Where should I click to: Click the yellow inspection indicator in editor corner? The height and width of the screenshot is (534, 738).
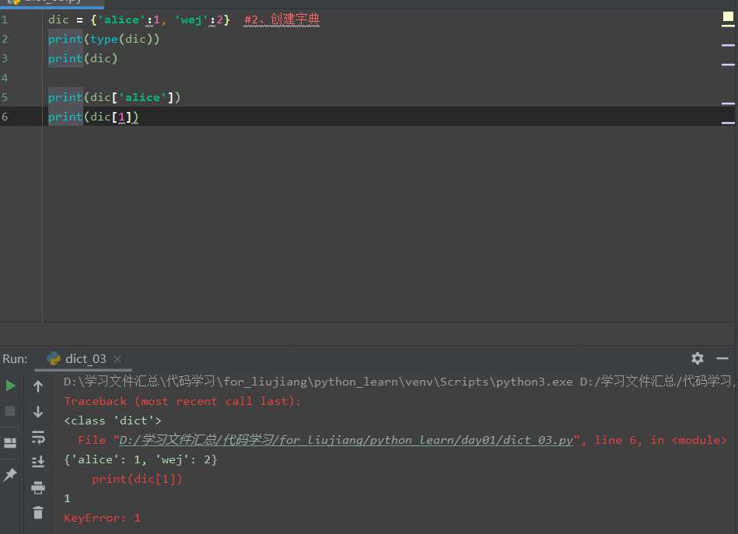tap(728, 18)
